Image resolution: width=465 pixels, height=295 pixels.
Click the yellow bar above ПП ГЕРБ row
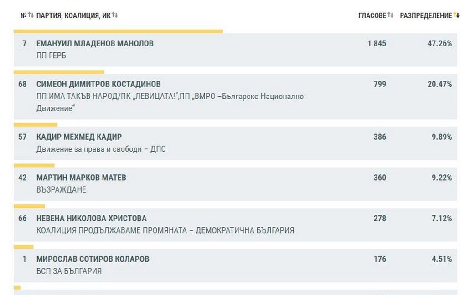click(x=118, y=31)
